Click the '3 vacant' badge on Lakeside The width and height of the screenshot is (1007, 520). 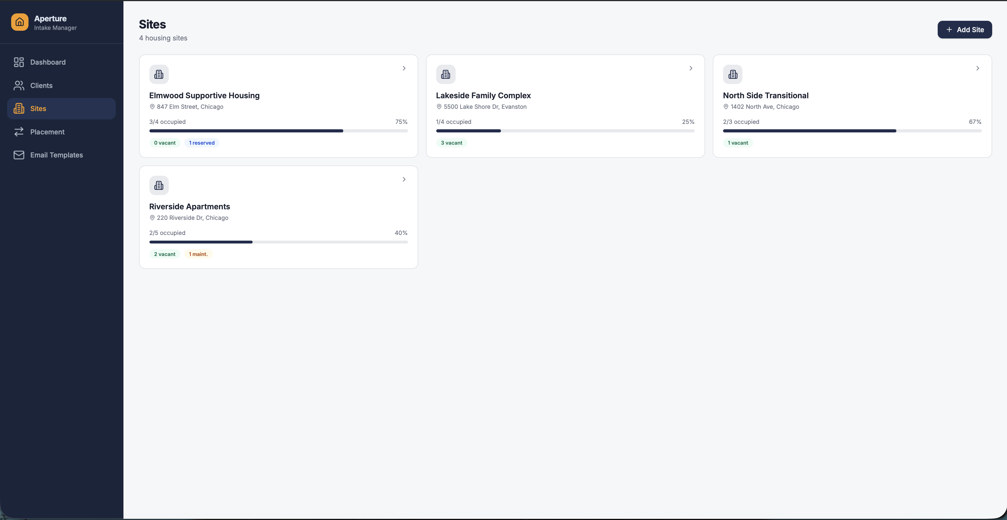tap(452, 143)
